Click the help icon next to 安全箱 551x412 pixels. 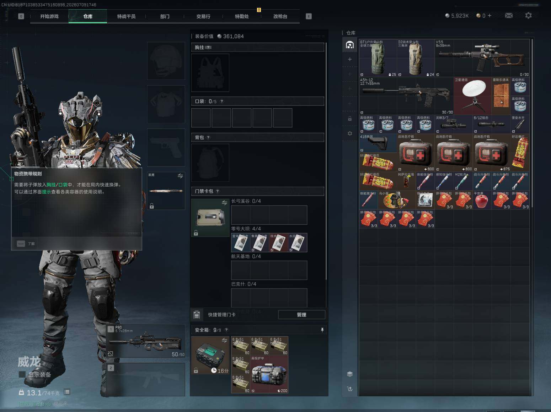coord(226,330)
